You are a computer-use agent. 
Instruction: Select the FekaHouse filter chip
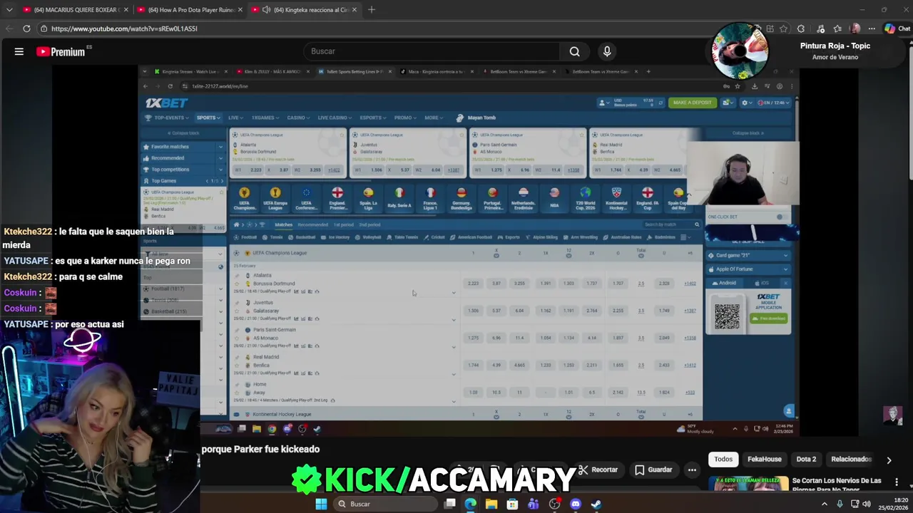(765, 460)
